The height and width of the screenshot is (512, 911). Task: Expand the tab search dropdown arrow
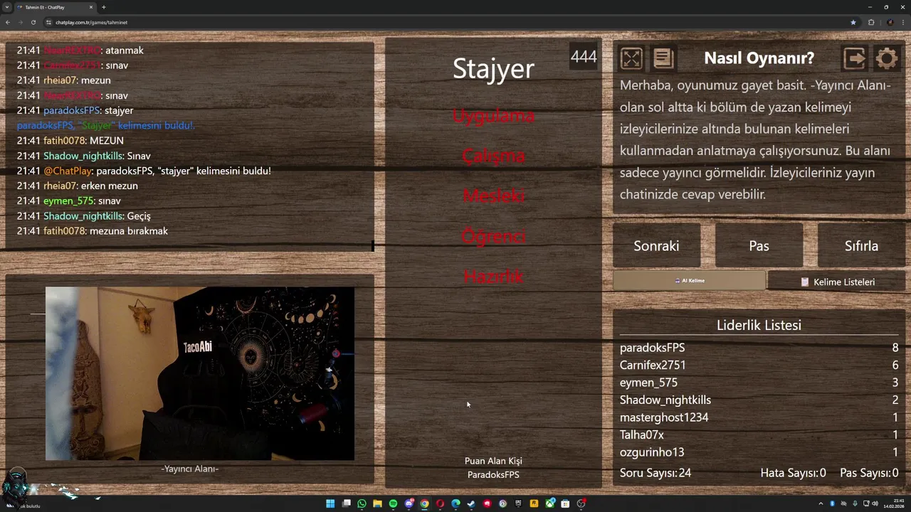6,7
